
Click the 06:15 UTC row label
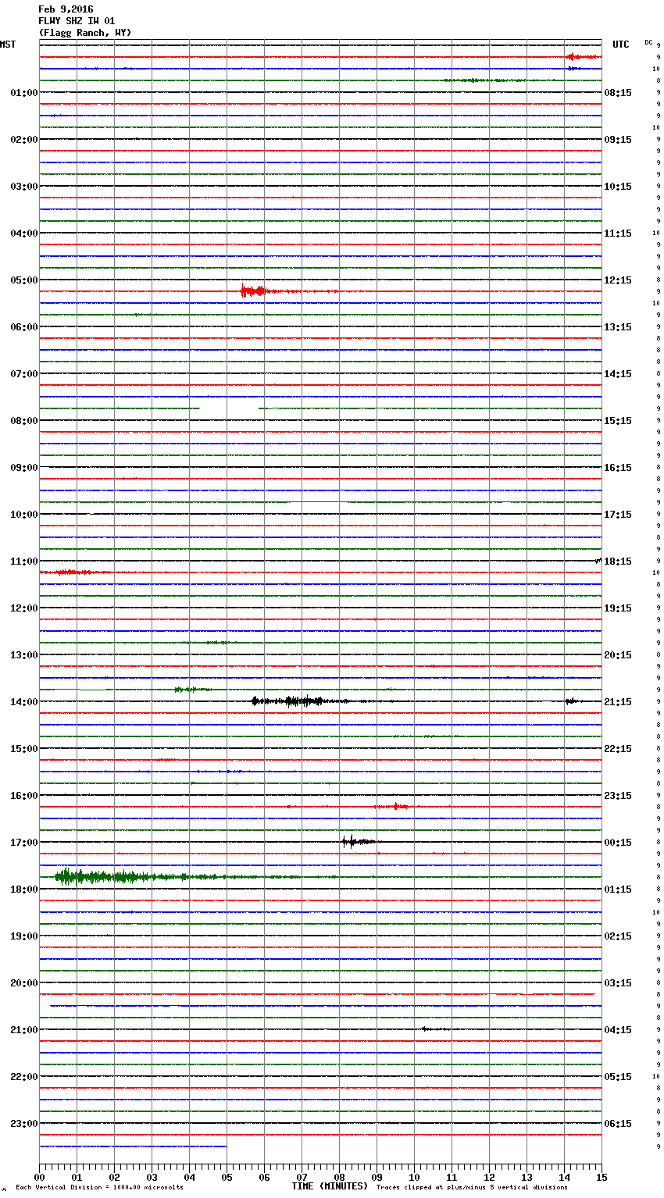point(618,1124)
